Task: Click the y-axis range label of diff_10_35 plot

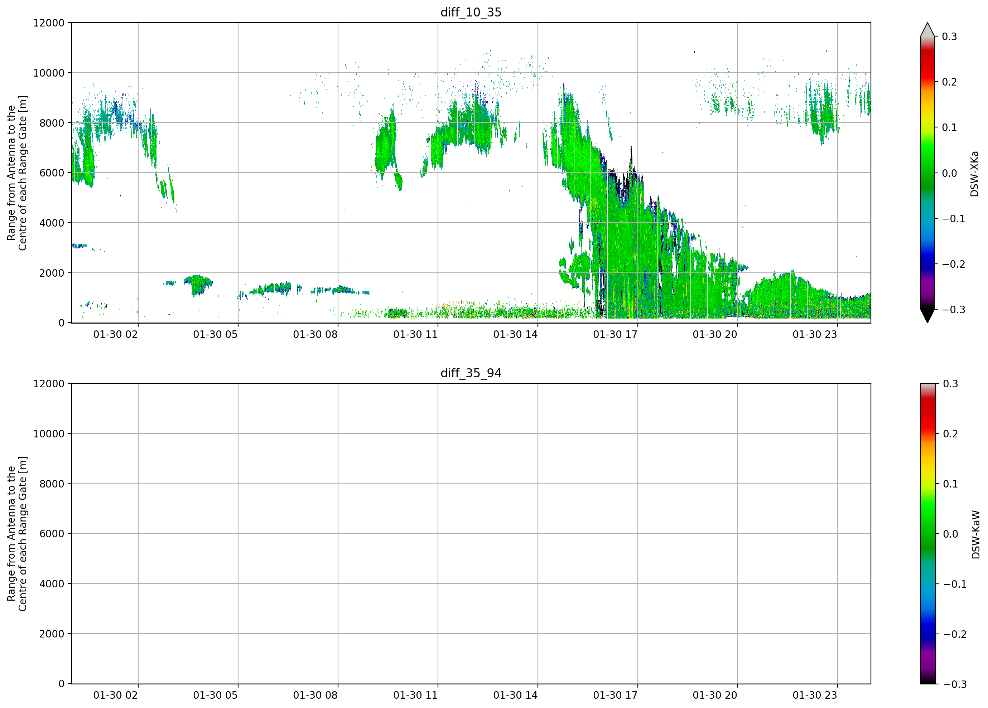Action: [17, 173]
